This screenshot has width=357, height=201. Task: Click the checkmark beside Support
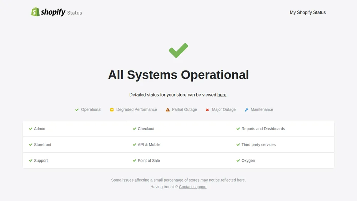pos(31,161)
